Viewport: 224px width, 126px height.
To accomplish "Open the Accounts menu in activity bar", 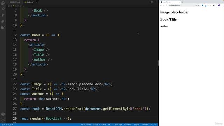I will click(3, 114).
